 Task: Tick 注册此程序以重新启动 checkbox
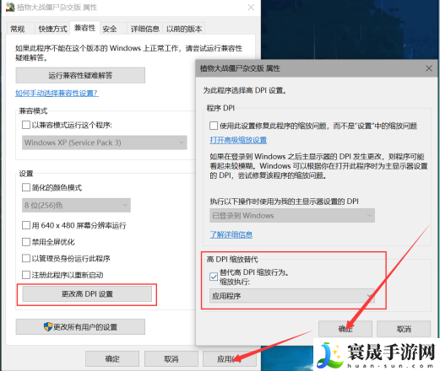tap(26, 275)
